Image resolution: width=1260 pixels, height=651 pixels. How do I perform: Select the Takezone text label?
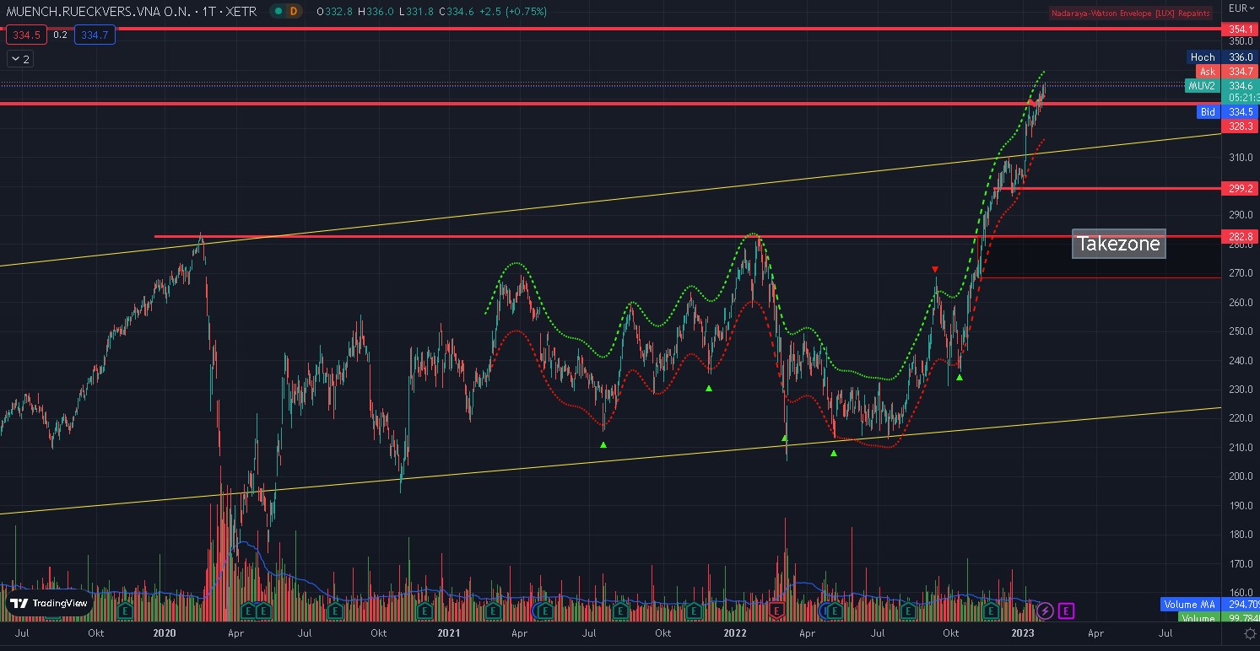point(1118,245)
